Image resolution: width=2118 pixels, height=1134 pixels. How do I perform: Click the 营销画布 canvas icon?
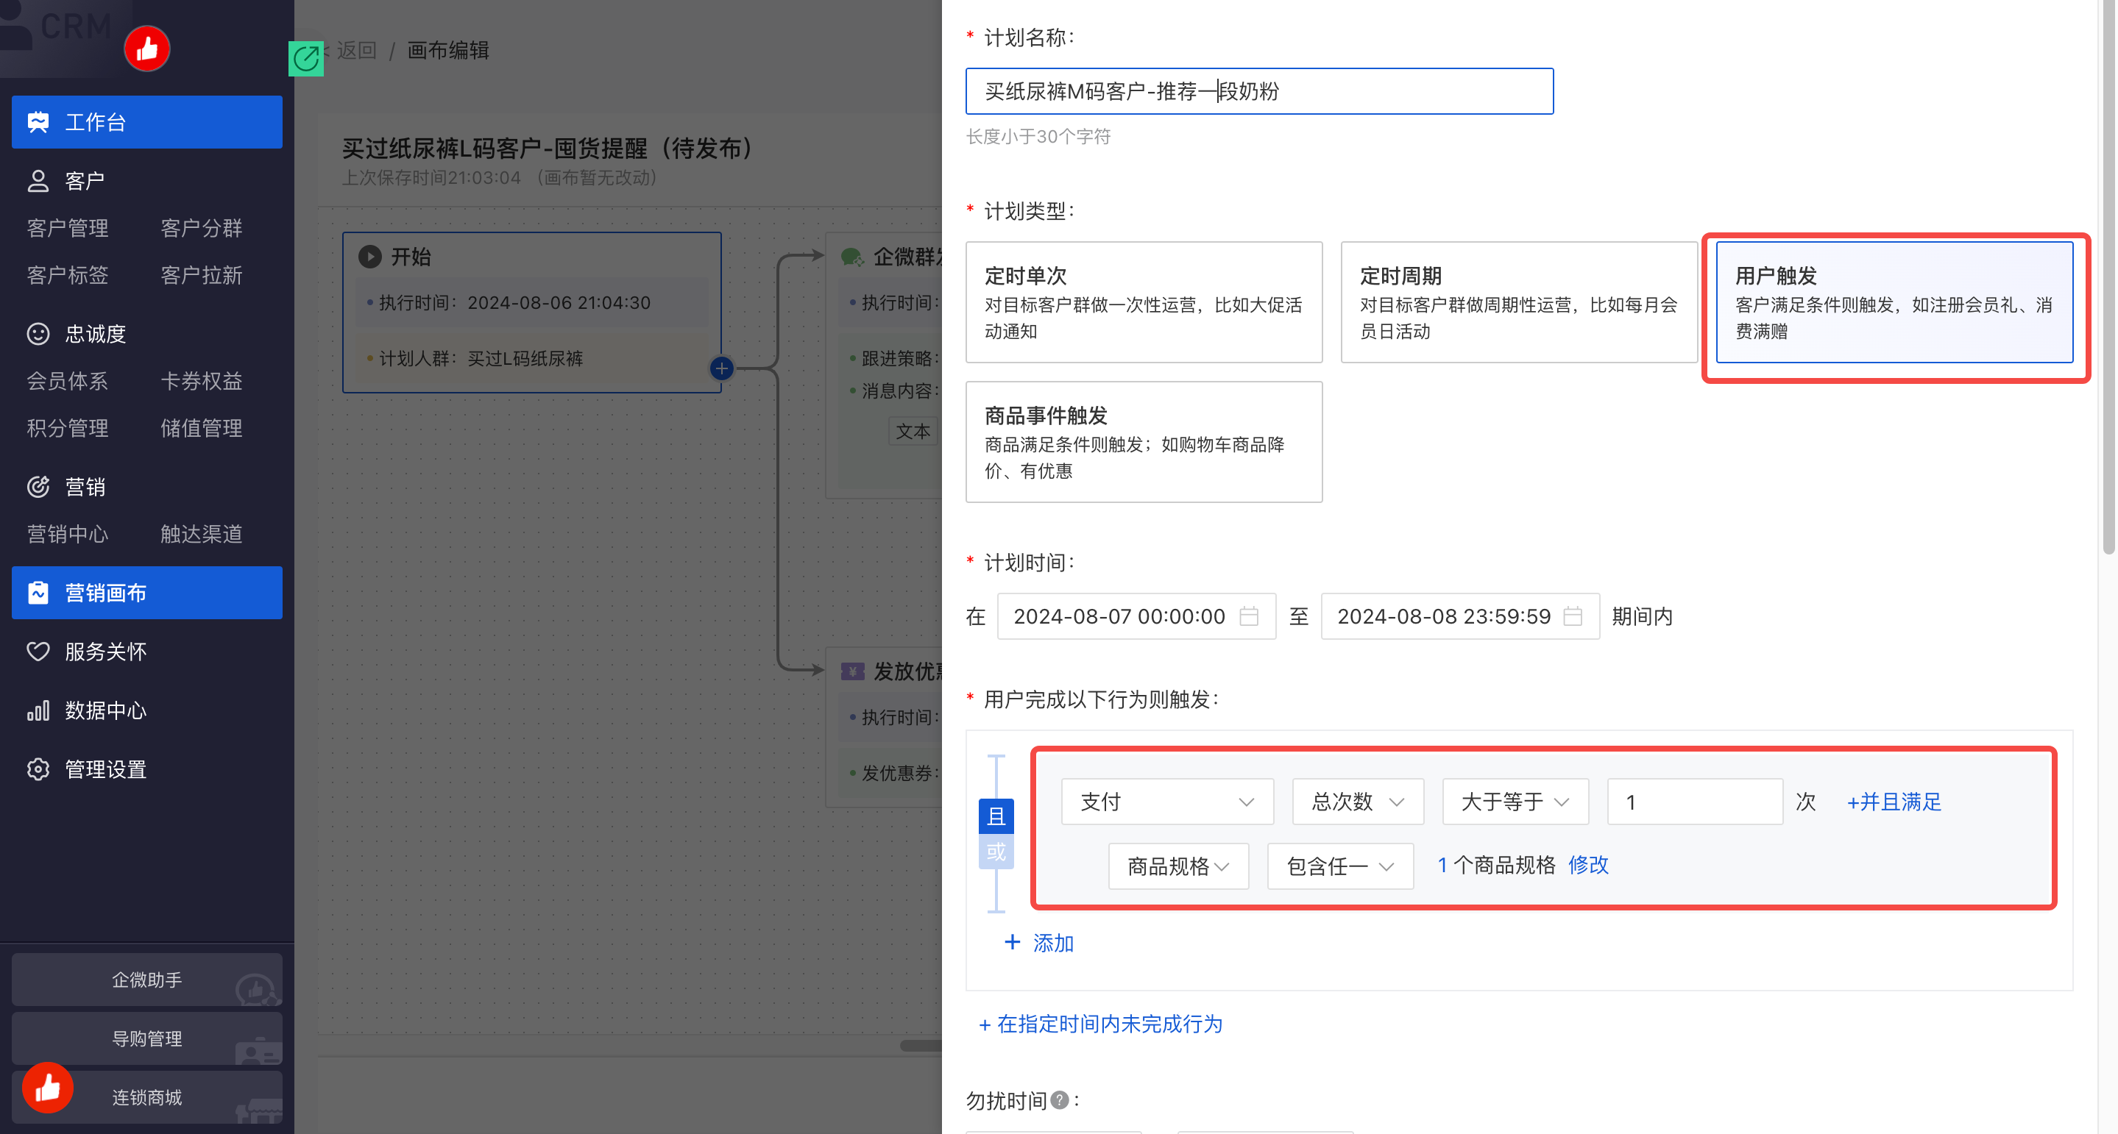tap(38, 593)
